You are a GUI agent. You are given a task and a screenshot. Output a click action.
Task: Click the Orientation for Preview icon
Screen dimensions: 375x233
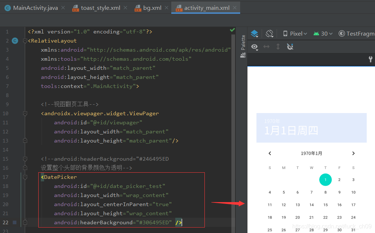(270, 34)
